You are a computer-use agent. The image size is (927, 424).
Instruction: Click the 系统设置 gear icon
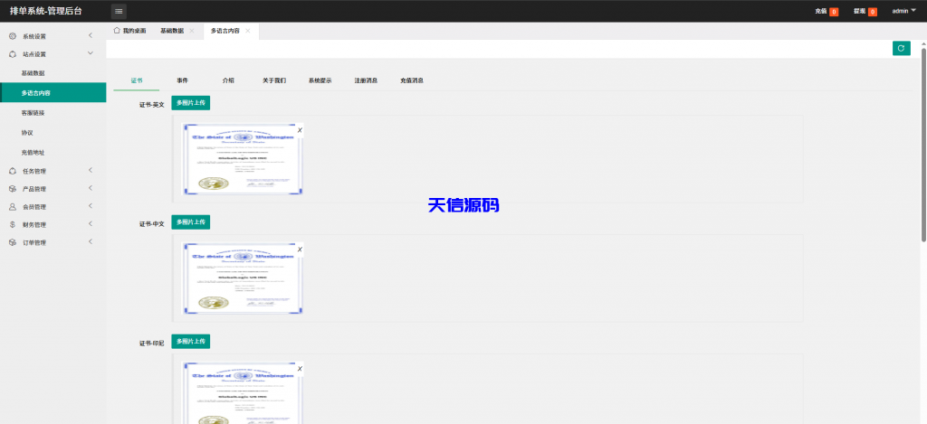pyautogui.click(x=12, y=36)
